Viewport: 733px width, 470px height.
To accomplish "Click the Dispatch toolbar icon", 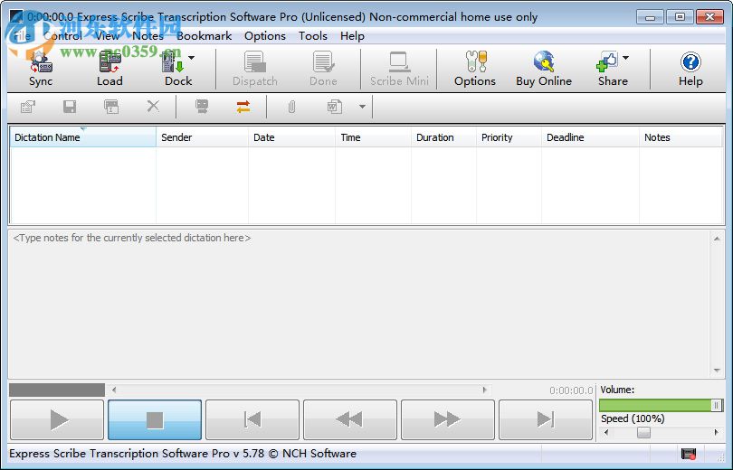I will (x=255, y=68).
